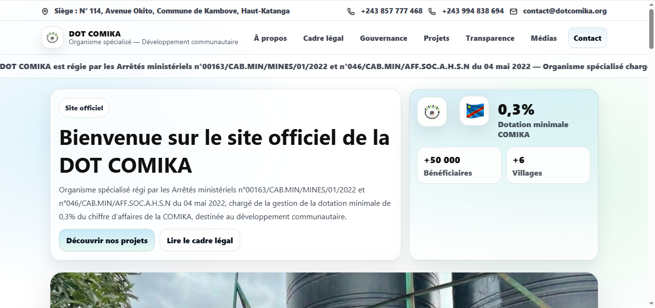Click the Site officiel badge

point(84,107)
